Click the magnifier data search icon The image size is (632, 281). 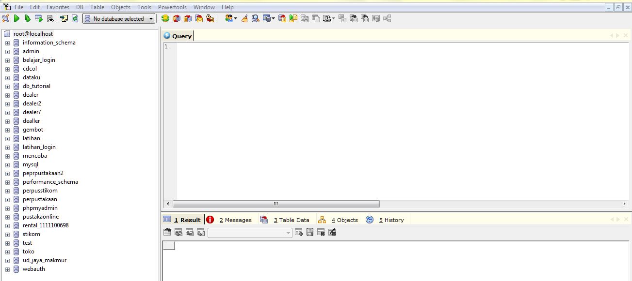tap(255, 19)
